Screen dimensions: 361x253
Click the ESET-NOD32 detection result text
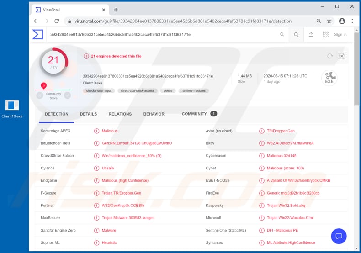[298, 180]
